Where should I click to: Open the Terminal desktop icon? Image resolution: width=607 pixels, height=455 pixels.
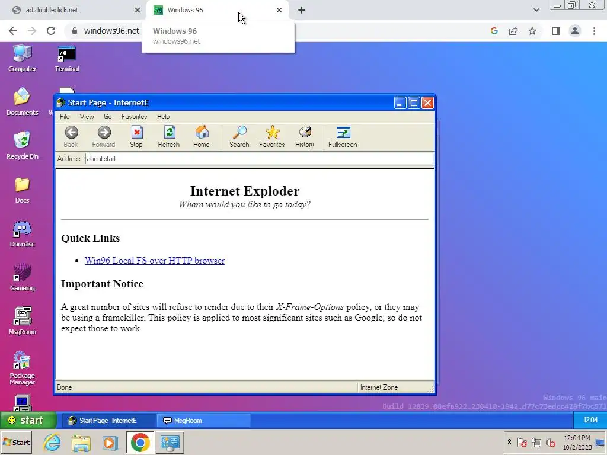(67, 59)
